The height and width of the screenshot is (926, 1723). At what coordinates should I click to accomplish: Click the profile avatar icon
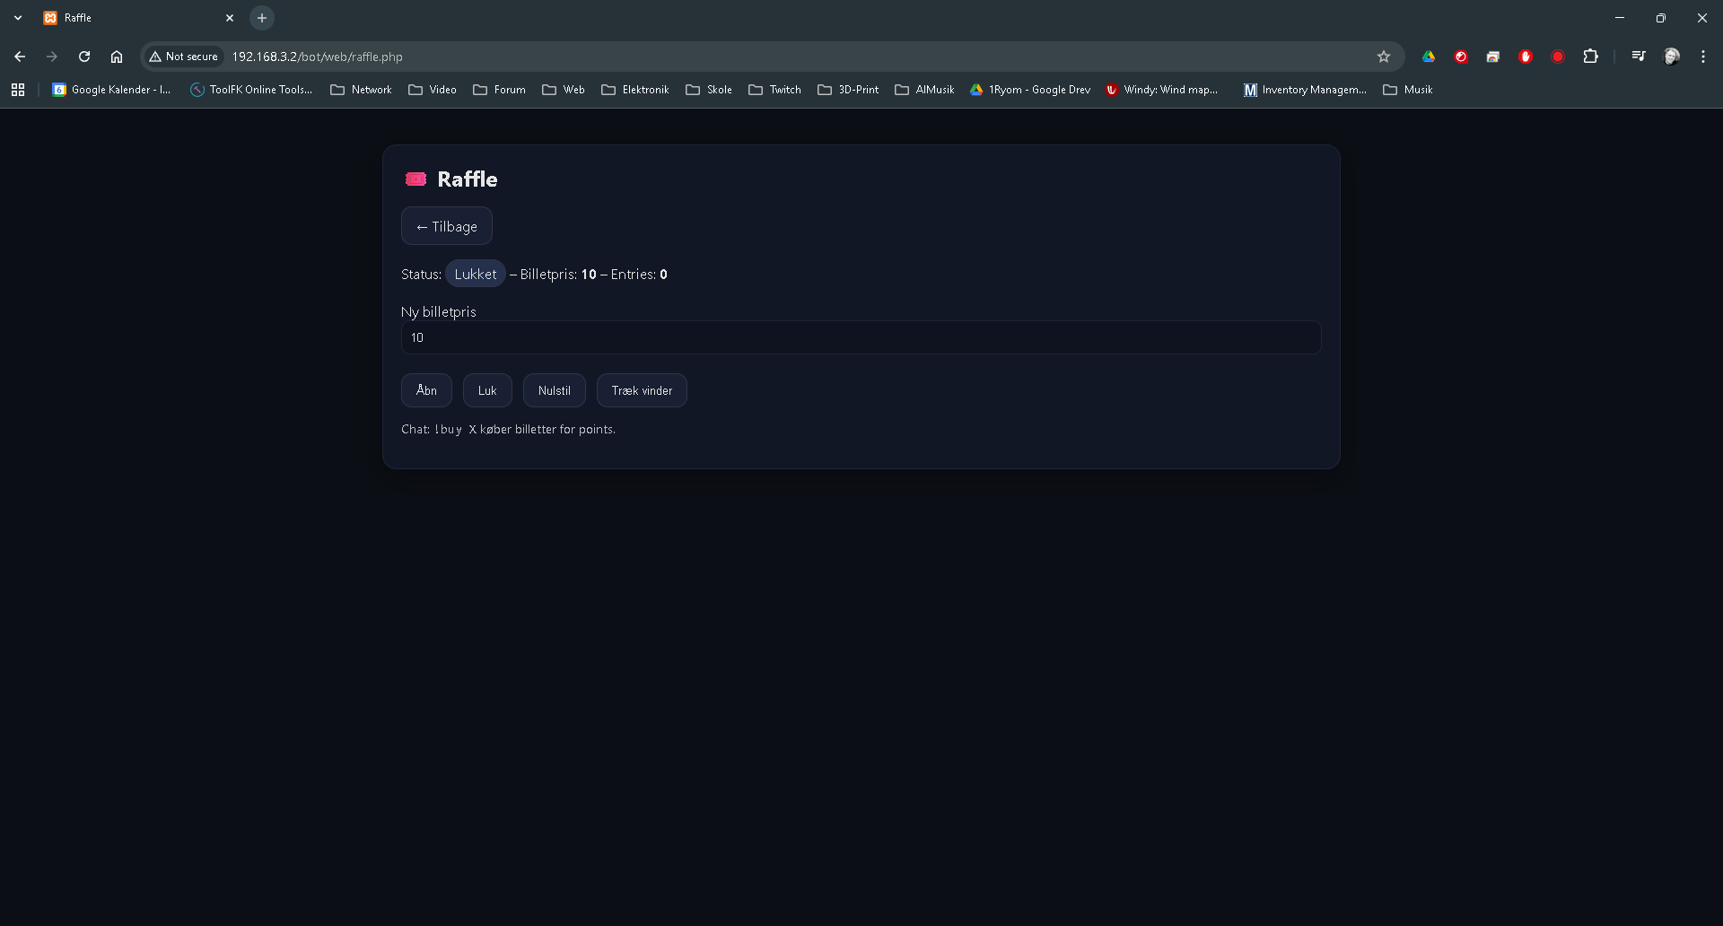1672,57
